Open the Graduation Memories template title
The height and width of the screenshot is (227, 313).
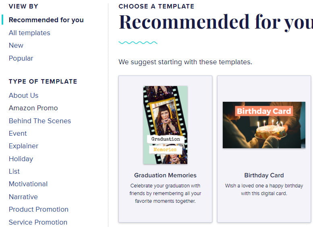[x=165, y=175]
